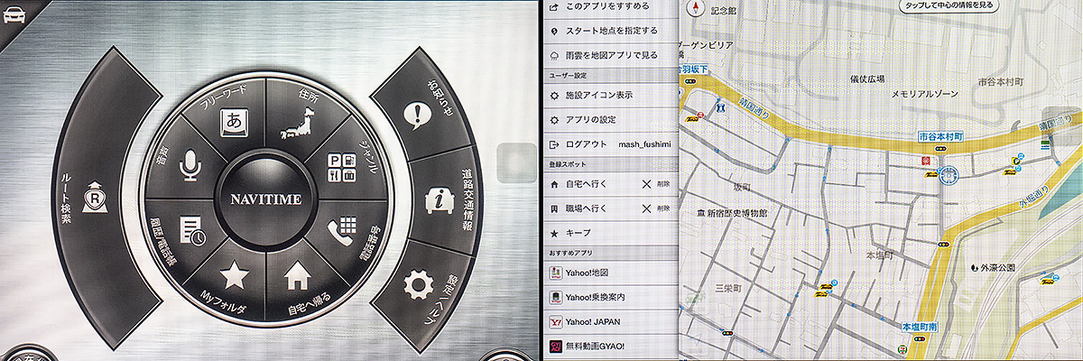
Task: Open NAVITIME settings gear segment
Action: point(419,285)
